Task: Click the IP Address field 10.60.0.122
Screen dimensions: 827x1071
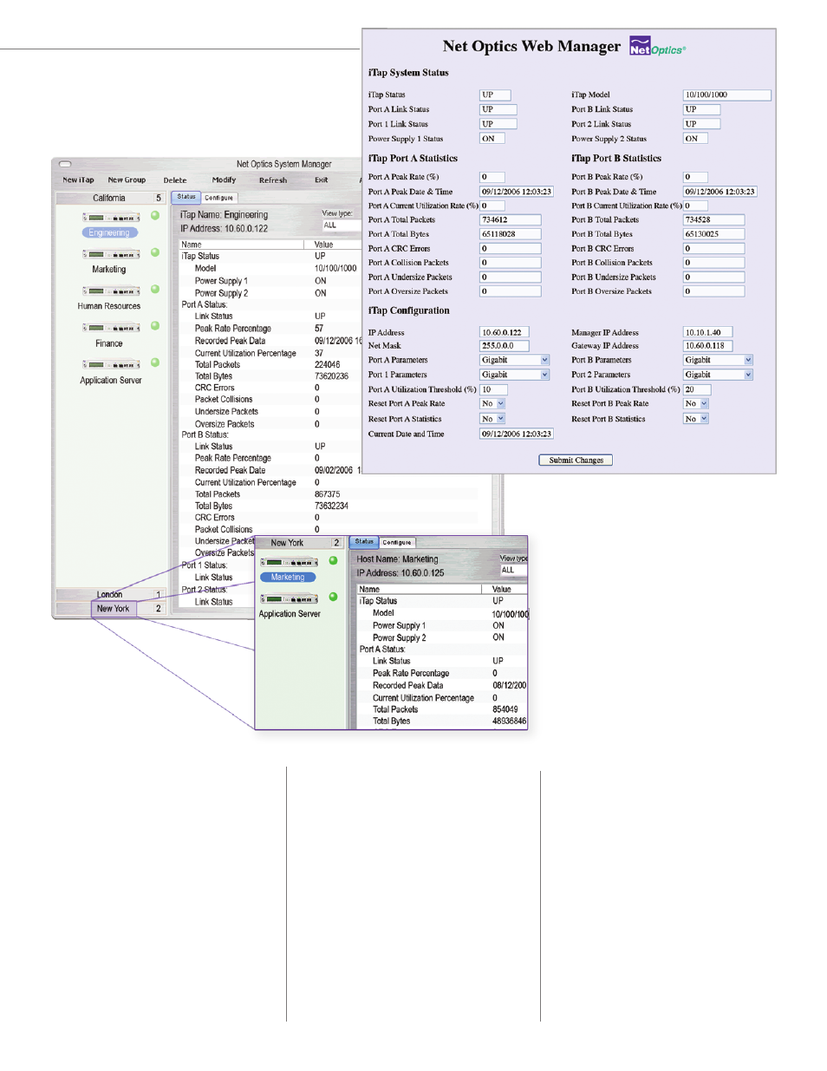Action: pyautogui.click(x=504, y=332)
